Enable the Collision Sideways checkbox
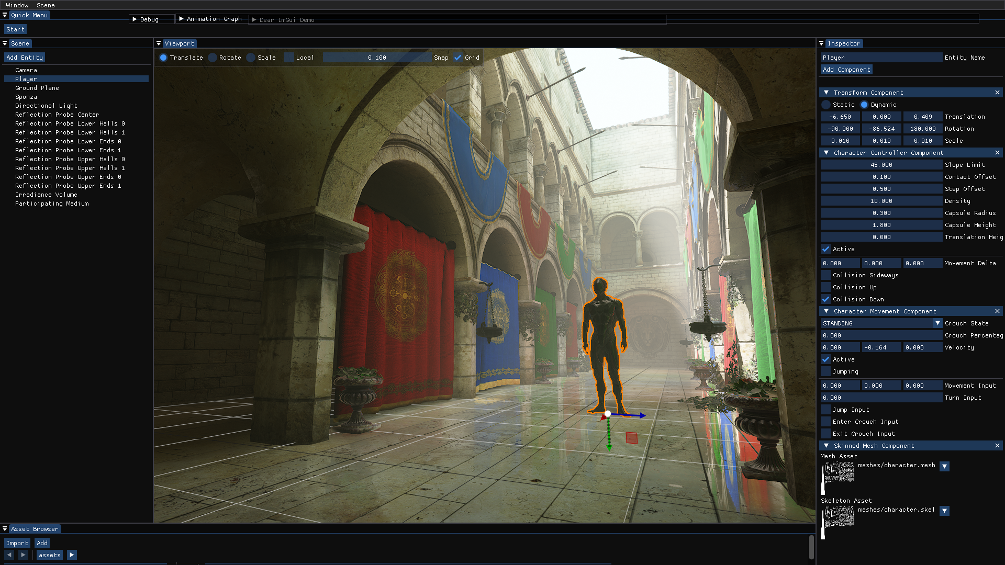The width and height of the screenshot is (1005, 565). (x=826, y=275)
